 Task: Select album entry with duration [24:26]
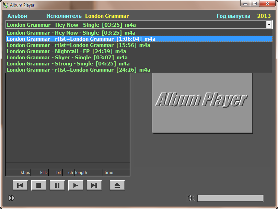[139, 70]
